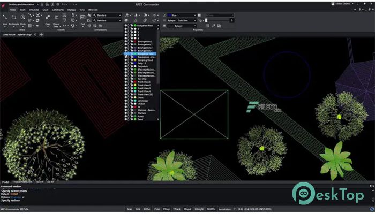Toggle visibility of Camping Road layer
Screen dimensions: 375x214
(x=126, y=60)
